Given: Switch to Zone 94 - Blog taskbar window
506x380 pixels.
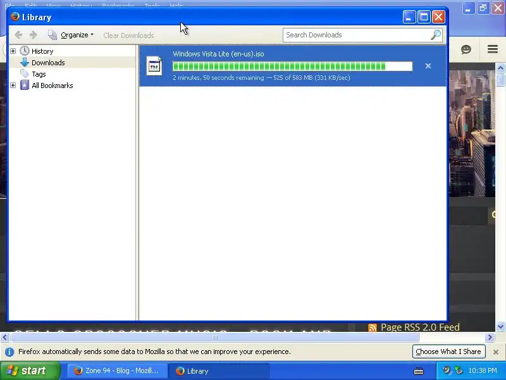Looking at the screenshot, I should pos(117,371).
